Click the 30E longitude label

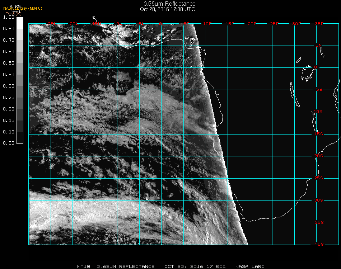coord(296,24)
